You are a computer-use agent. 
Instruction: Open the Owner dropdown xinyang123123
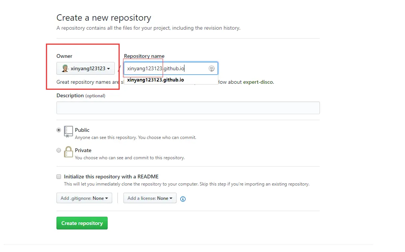pyautogui.click(x=85, y=68)
